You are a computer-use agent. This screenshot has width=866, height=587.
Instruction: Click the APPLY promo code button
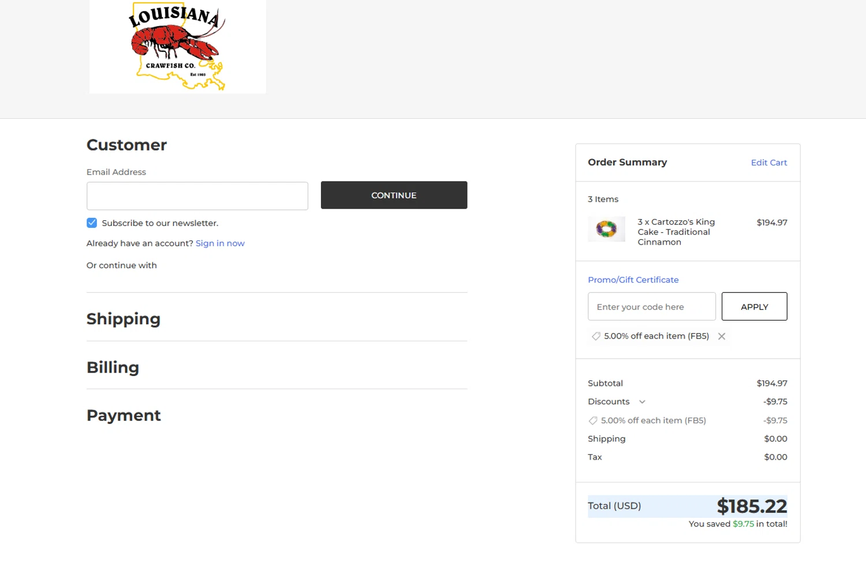click(x=755, y=306)
